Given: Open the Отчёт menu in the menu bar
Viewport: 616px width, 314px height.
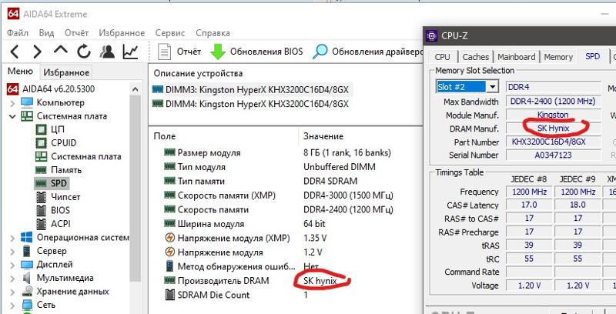Looking at the screenshot, I should click(76, 33).
